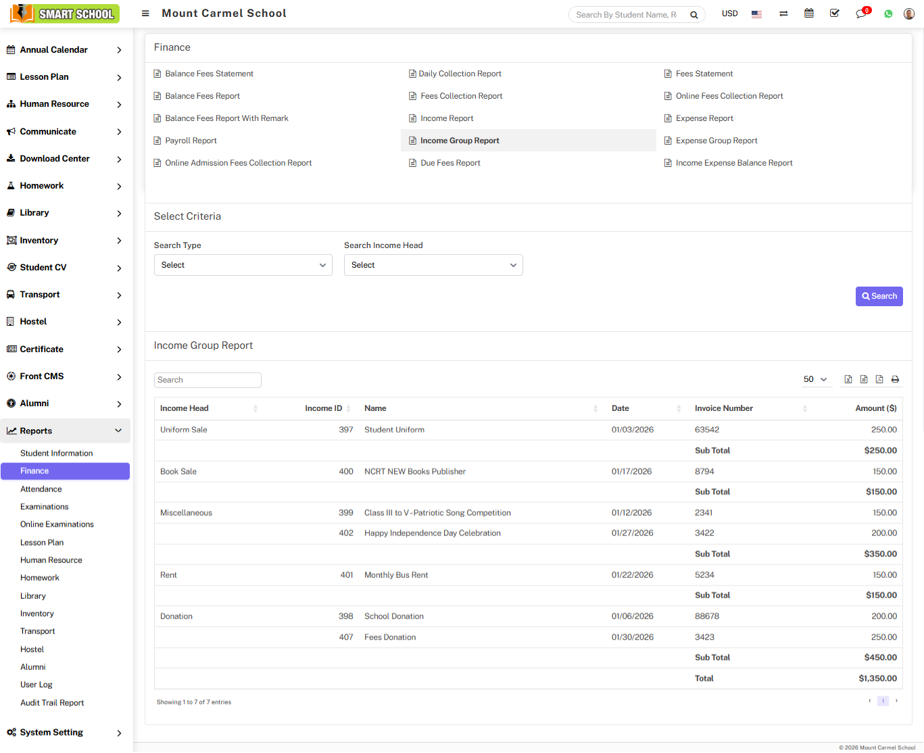Export the report as CSV

point(864,379)
